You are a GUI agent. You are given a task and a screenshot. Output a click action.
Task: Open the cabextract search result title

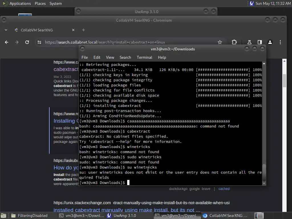pos(66,69)
